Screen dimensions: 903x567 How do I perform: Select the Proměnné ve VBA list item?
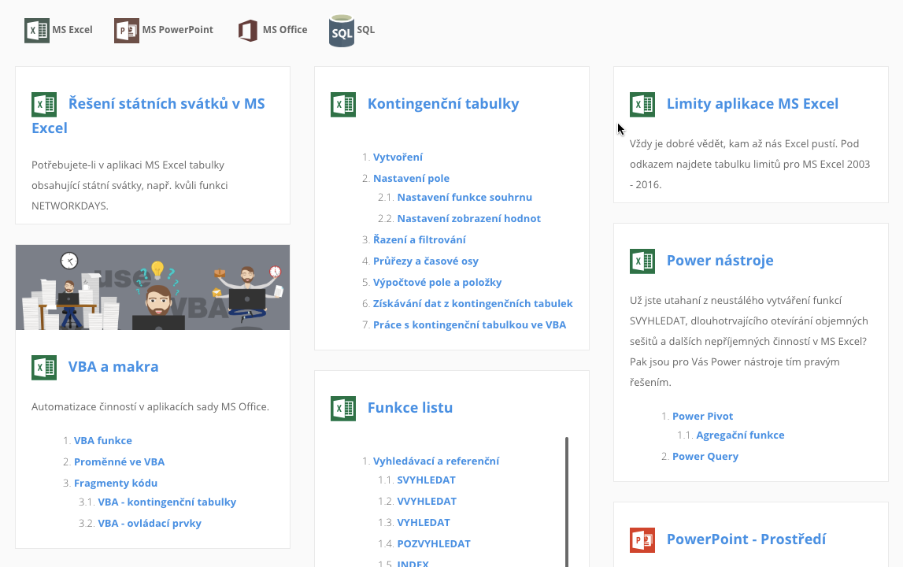pyautogui.click(x=119, y=461)
